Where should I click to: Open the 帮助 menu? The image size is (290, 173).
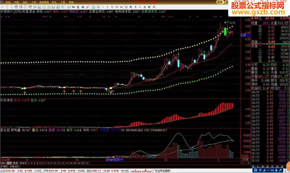click(x=71, y=2)
